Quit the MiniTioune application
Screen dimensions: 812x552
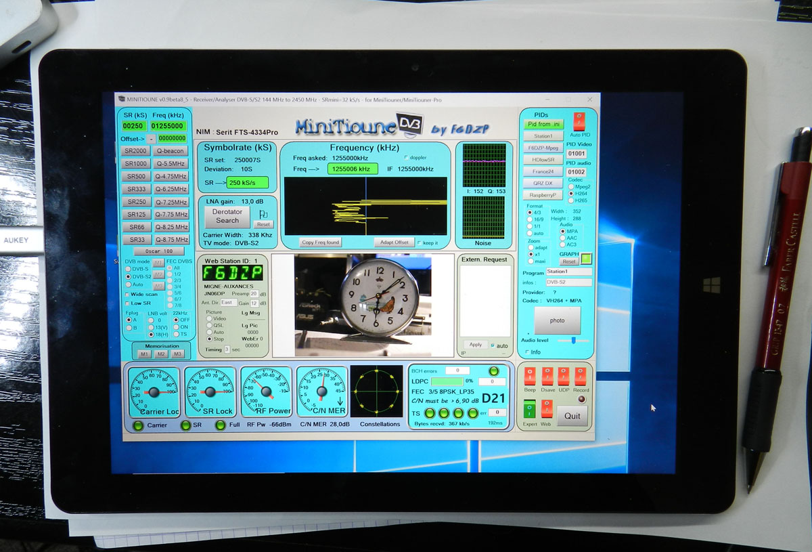pos(572,416)
